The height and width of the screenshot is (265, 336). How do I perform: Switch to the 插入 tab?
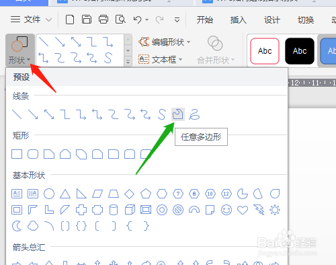point(239,20)
